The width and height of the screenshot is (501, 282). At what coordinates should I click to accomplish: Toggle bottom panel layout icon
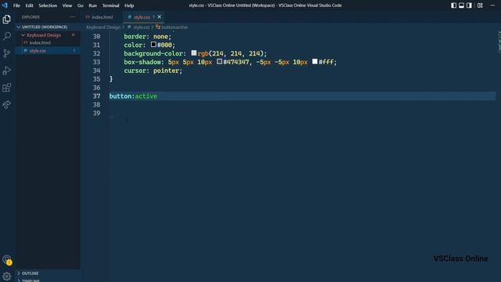(x=461, y=5)
